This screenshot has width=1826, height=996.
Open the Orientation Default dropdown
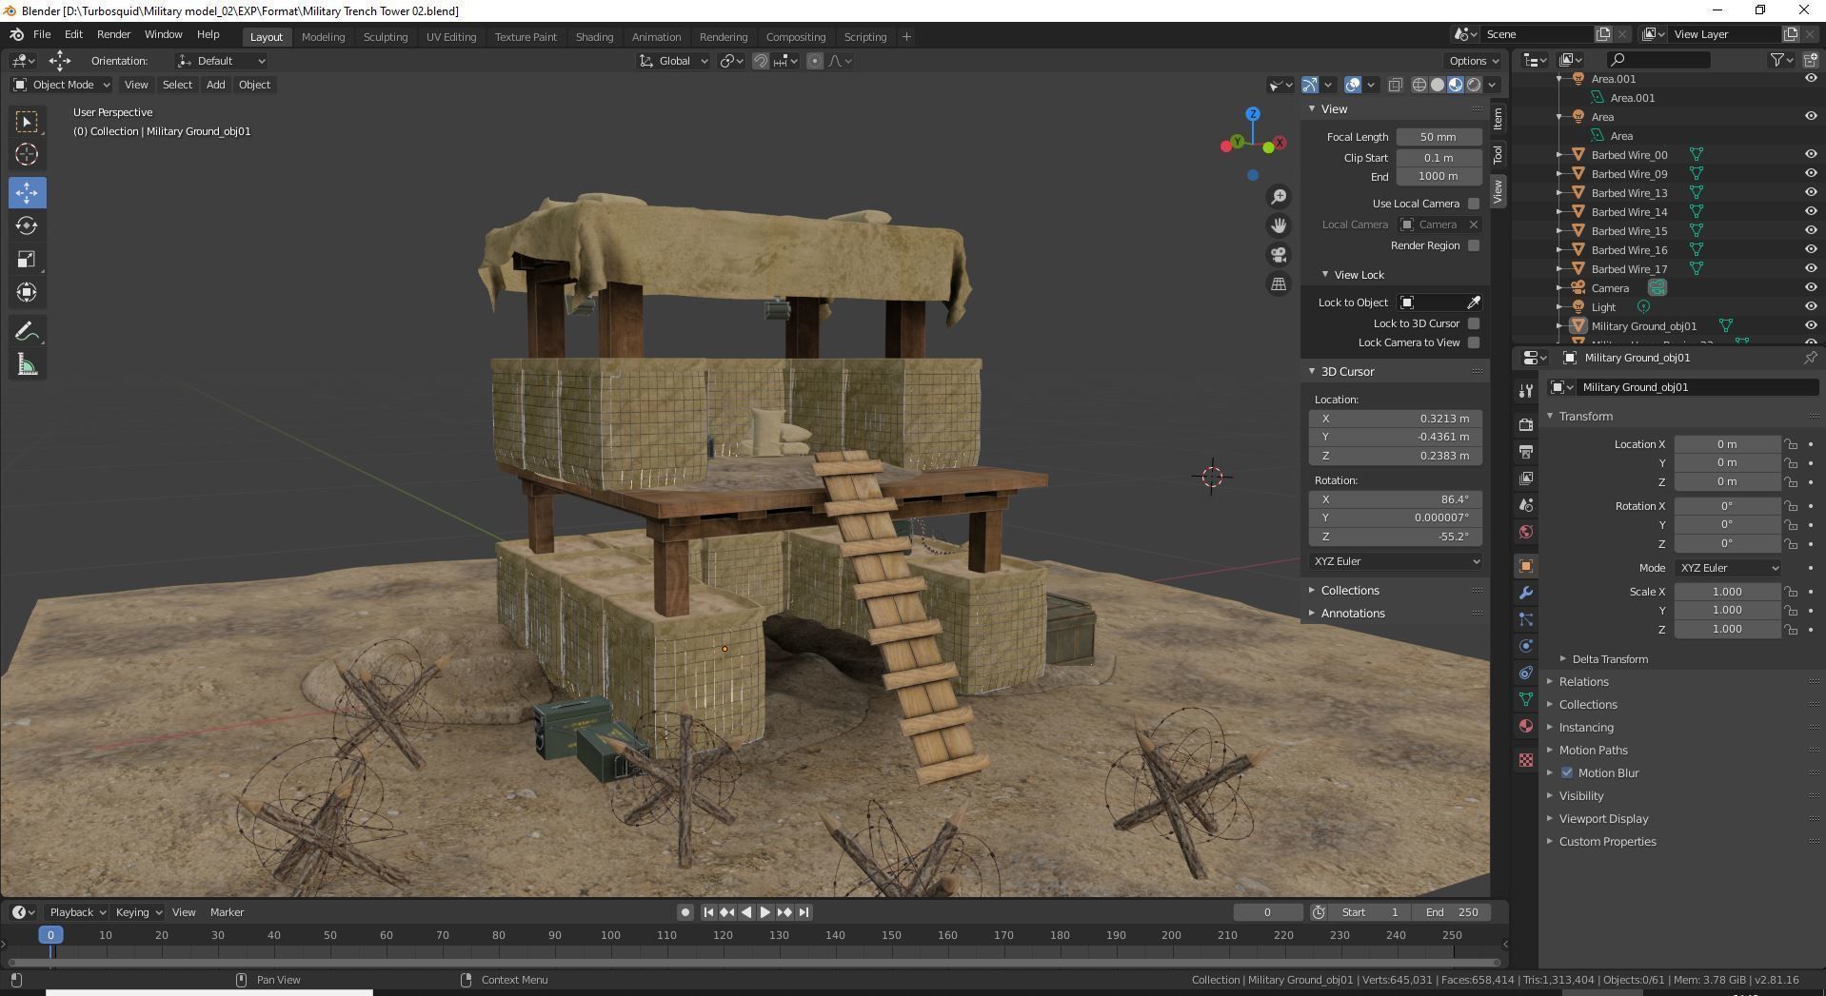(x=221, y=61)
